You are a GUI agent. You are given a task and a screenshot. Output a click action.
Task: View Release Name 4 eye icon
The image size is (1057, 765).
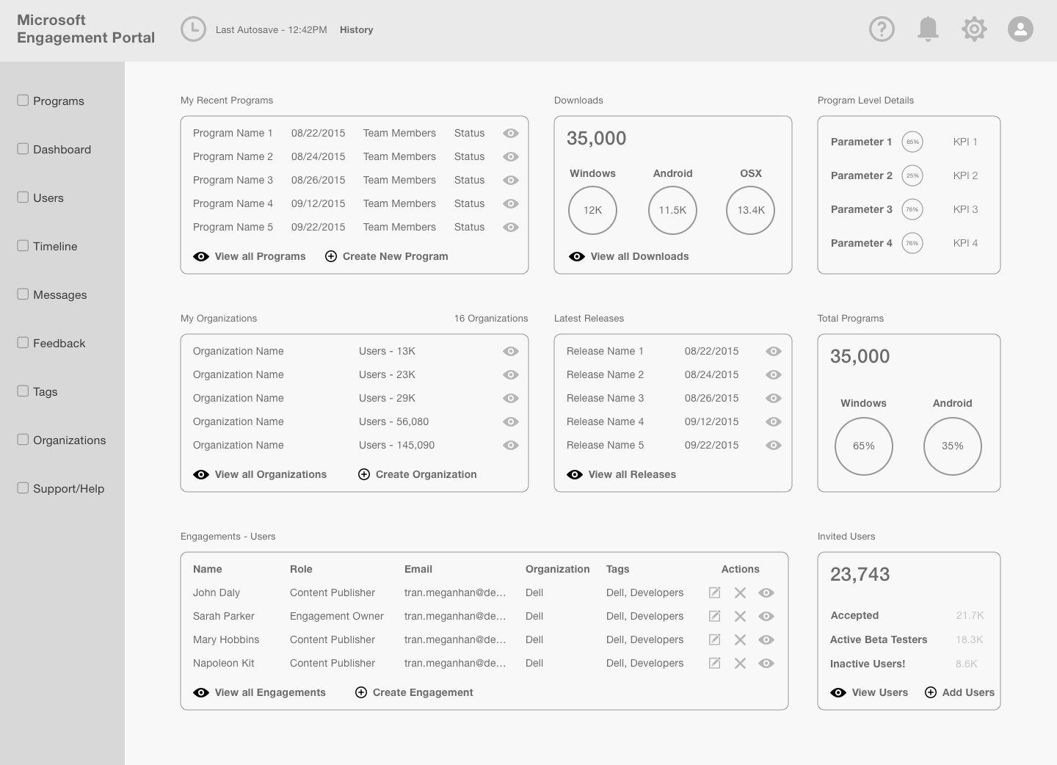pos(774,421)
